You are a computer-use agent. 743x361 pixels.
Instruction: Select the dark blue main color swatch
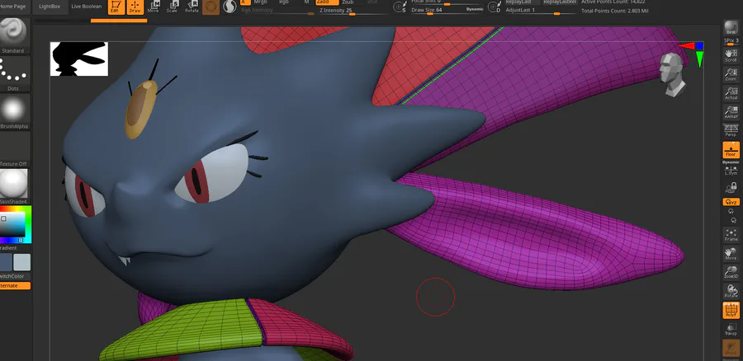(x=5, y=262)
